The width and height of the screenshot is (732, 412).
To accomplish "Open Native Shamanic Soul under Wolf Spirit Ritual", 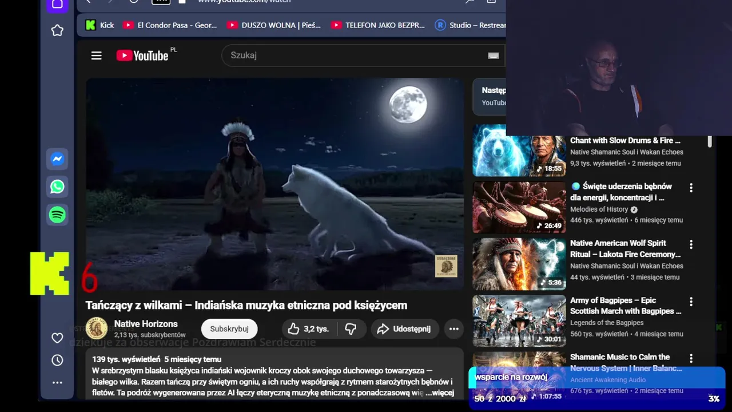I will click(x=626, y=266).
